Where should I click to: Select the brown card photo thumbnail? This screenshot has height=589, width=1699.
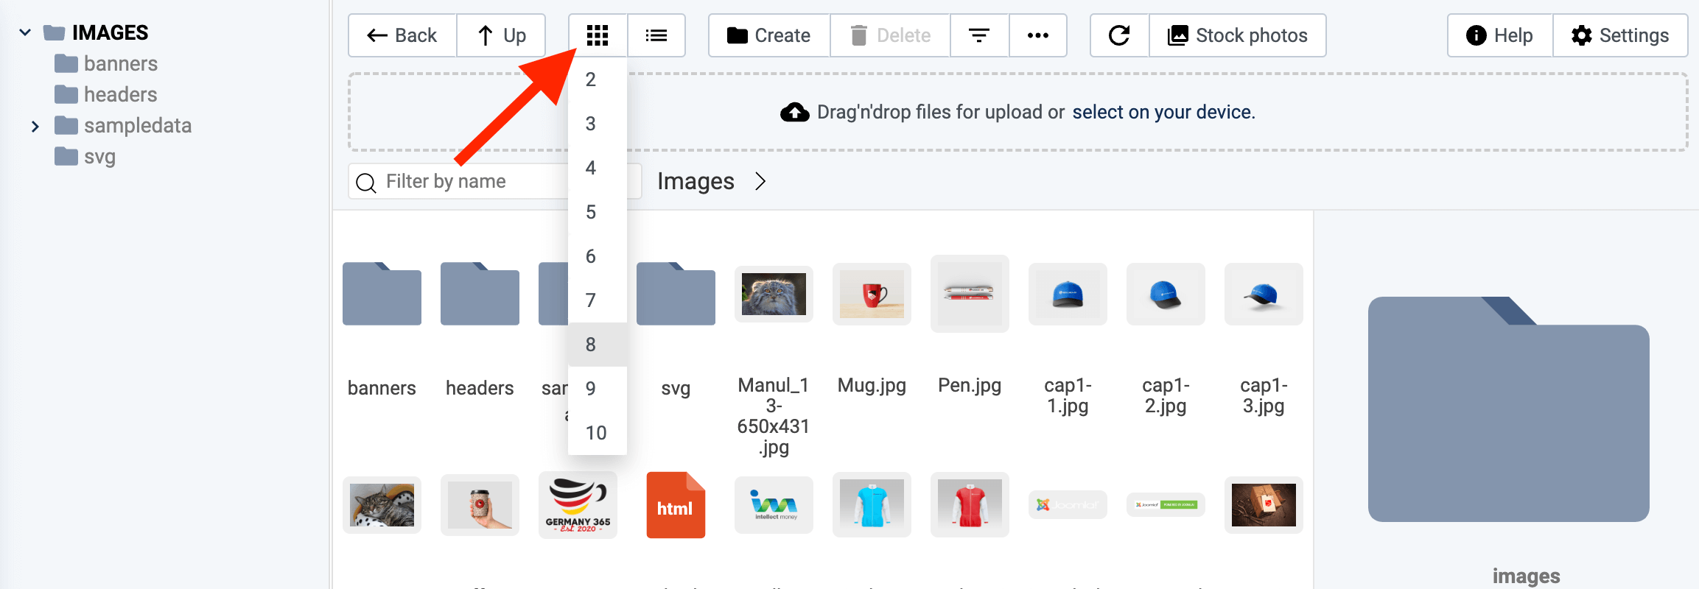[x=1264, y=505]
